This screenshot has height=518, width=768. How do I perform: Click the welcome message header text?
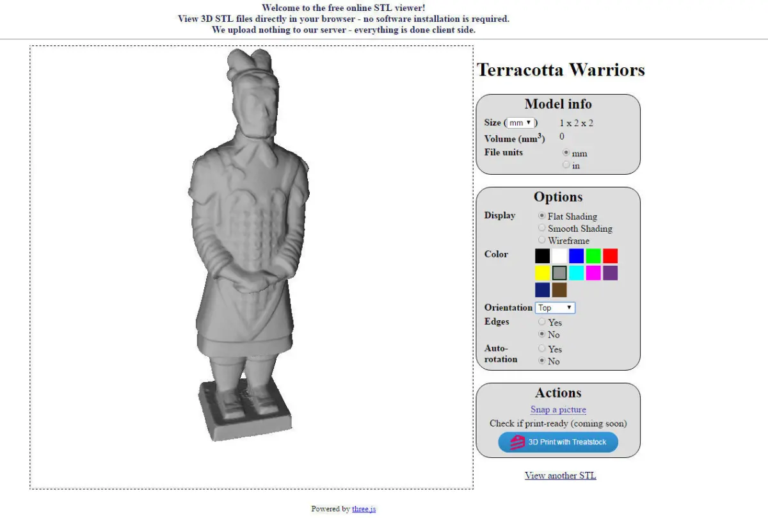(x=344, y=19)
